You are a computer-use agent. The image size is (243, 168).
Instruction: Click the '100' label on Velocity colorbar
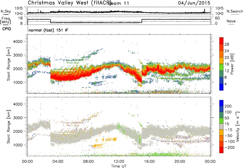tap(228, 112)
